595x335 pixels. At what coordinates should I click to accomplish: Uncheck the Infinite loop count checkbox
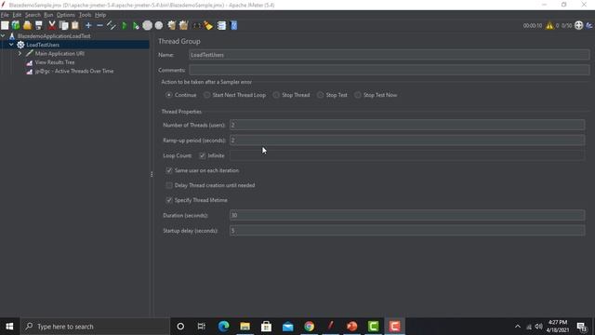click(203, 155)
